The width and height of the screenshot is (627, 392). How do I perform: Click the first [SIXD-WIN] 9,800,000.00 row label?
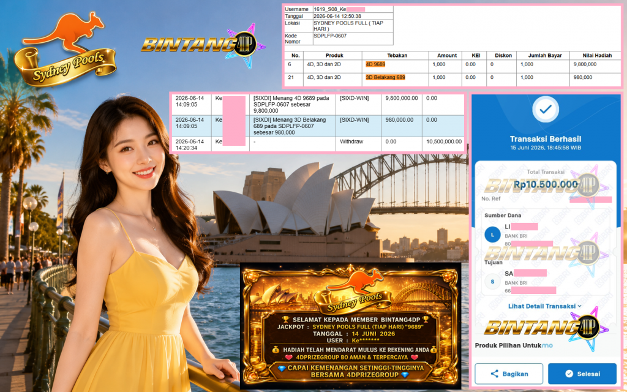coord(355,98)
